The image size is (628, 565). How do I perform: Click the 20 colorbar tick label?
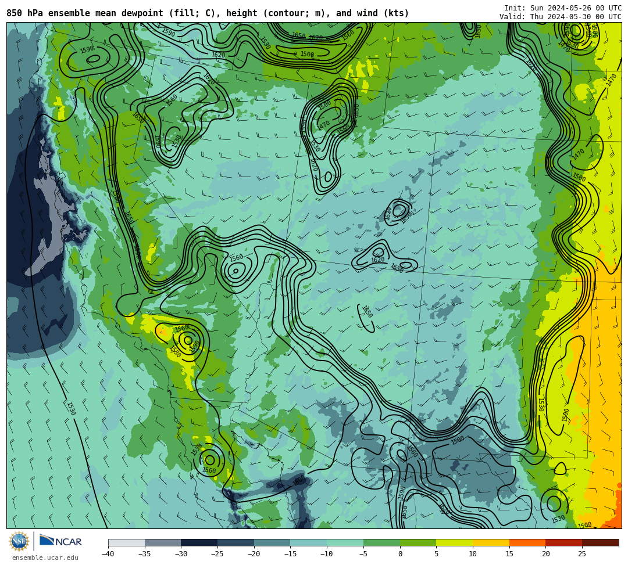tap(546, 554)
